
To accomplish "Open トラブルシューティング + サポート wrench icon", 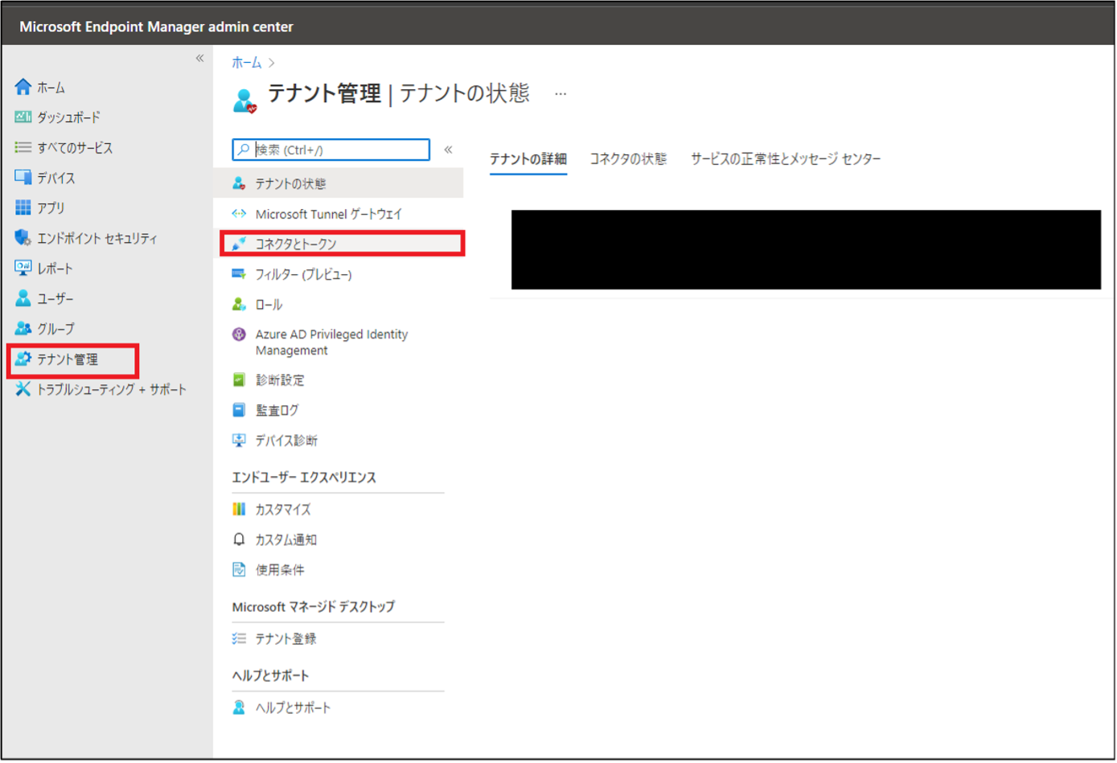I will coord(23,389).
